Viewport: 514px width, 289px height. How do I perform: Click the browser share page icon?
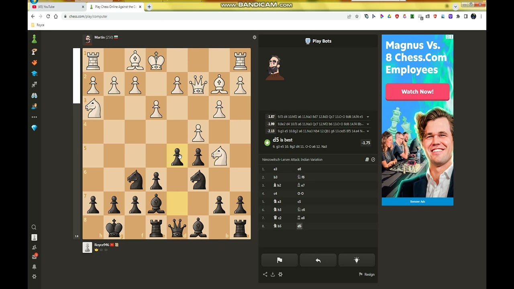349,16
